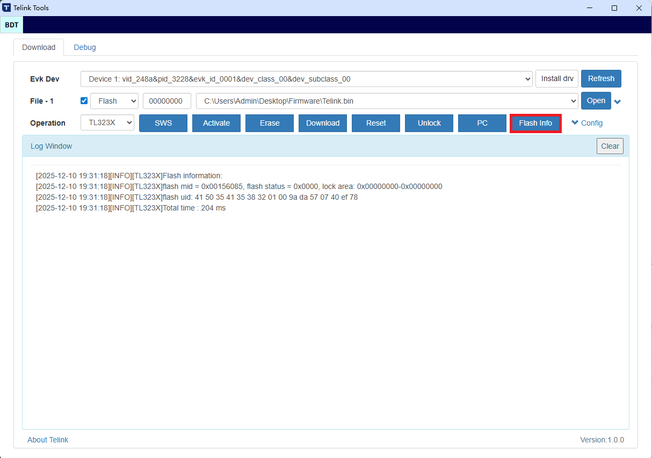
Task: Select the Download tab
Action: [39, 47]
